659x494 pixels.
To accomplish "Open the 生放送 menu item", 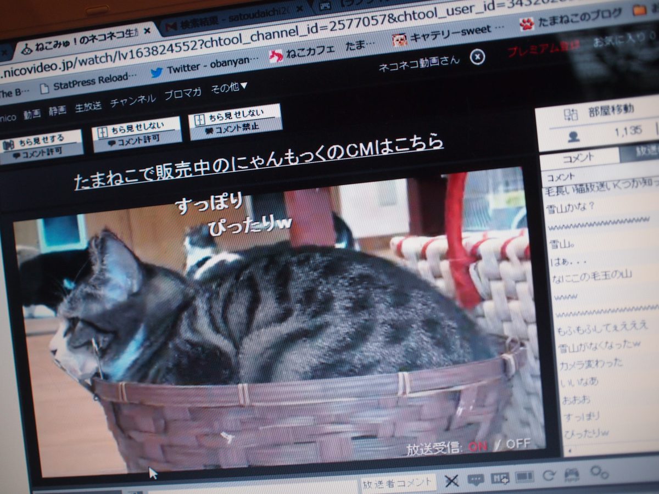I will click(x=88, y=107).
